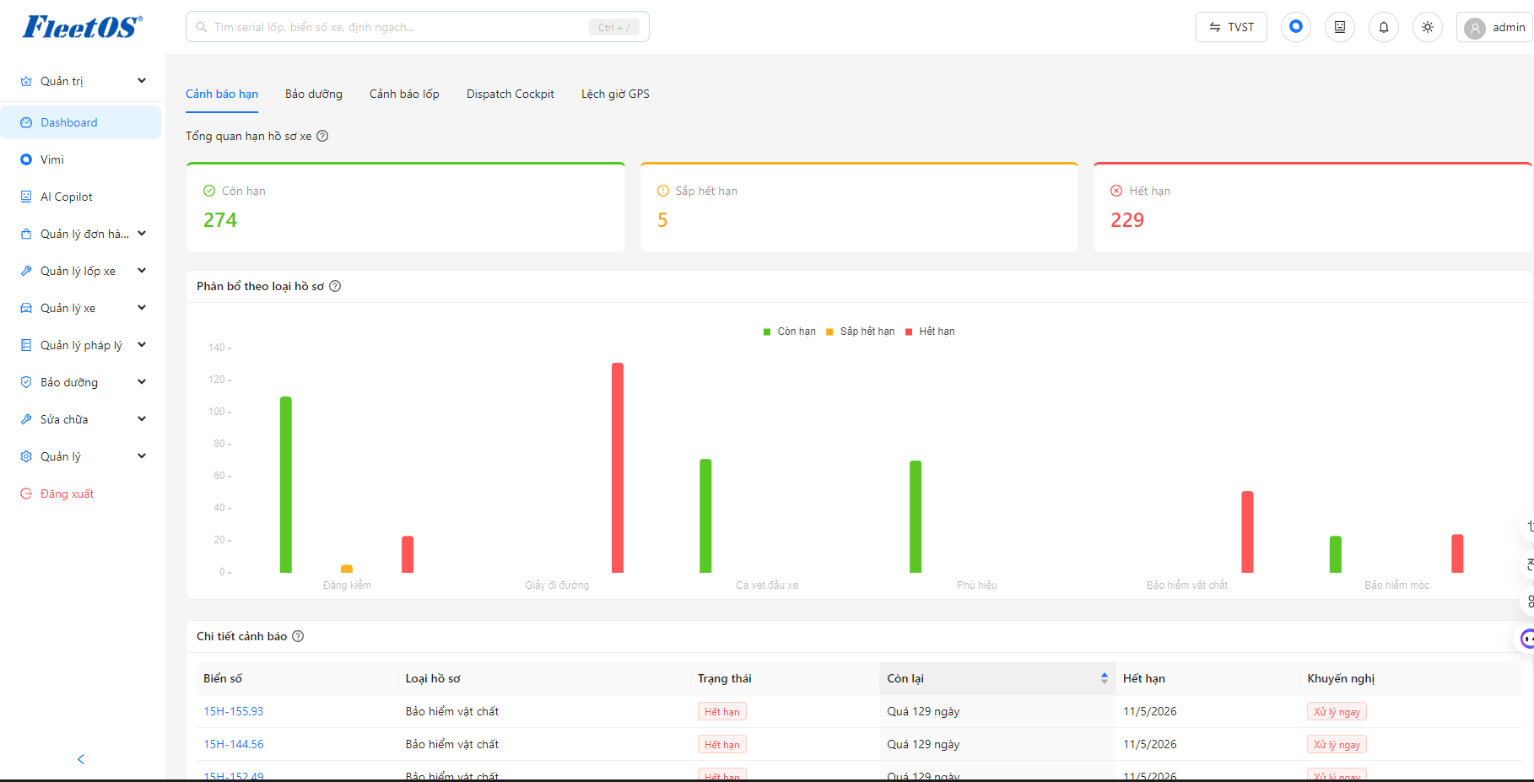The width and height of the screenshot is (1534, 782).
Task: Toggle the light/dark theme sun icon
Action: pyautogui.click(x=1428, y=27)
